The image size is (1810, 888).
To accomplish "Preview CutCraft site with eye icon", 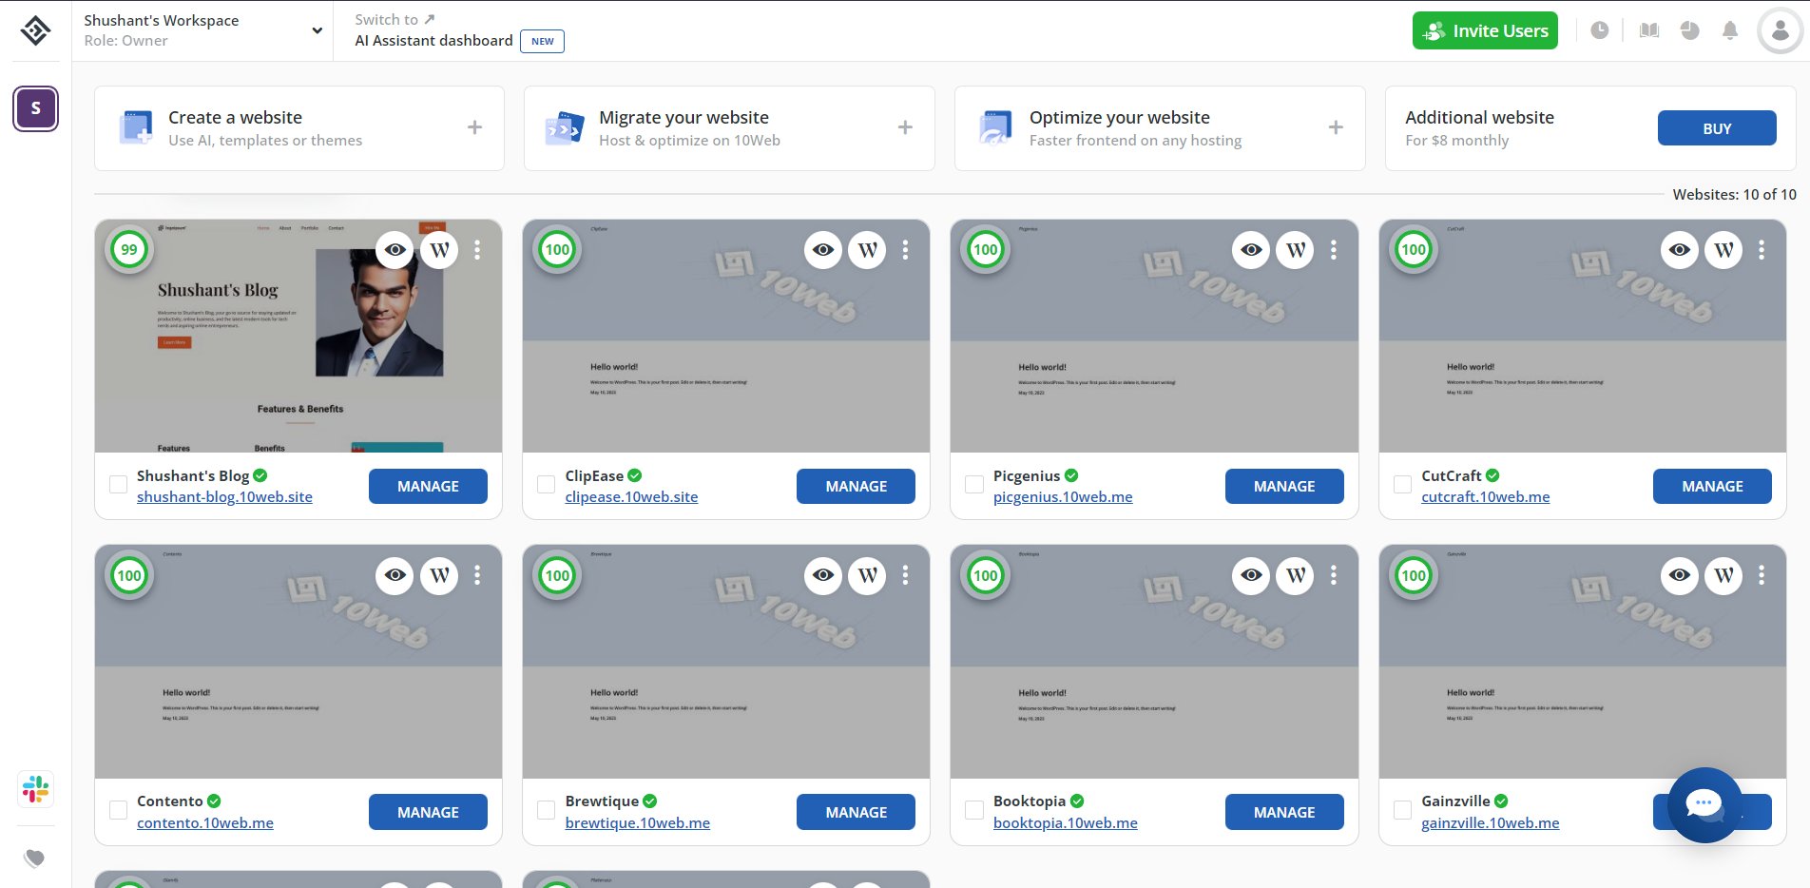I will pyautogui.click(x=1680, y=250).
